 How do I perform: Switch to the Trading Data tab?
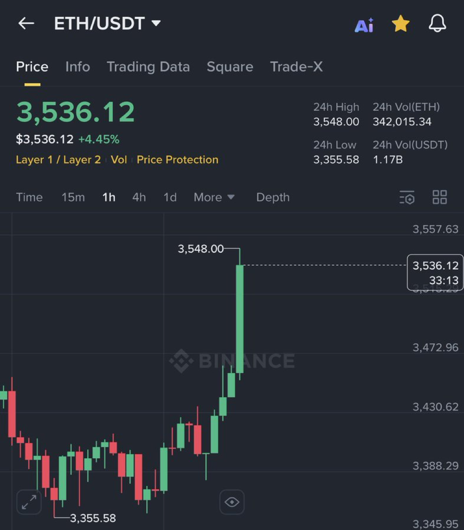point(148,67)
